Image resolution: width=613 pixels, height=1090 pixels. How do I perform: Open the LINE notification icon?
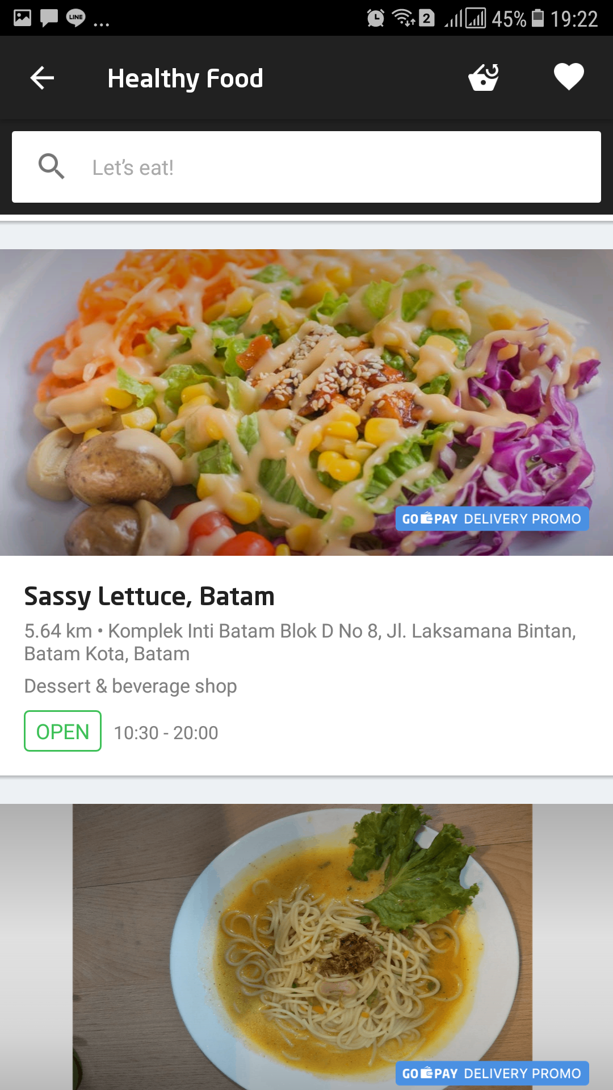pyautogui.click(x=75, y=18)
